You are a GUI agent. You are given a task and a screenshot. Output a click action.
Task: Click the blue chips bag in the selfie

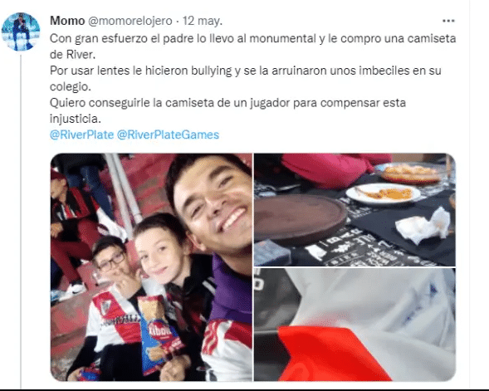158,334
